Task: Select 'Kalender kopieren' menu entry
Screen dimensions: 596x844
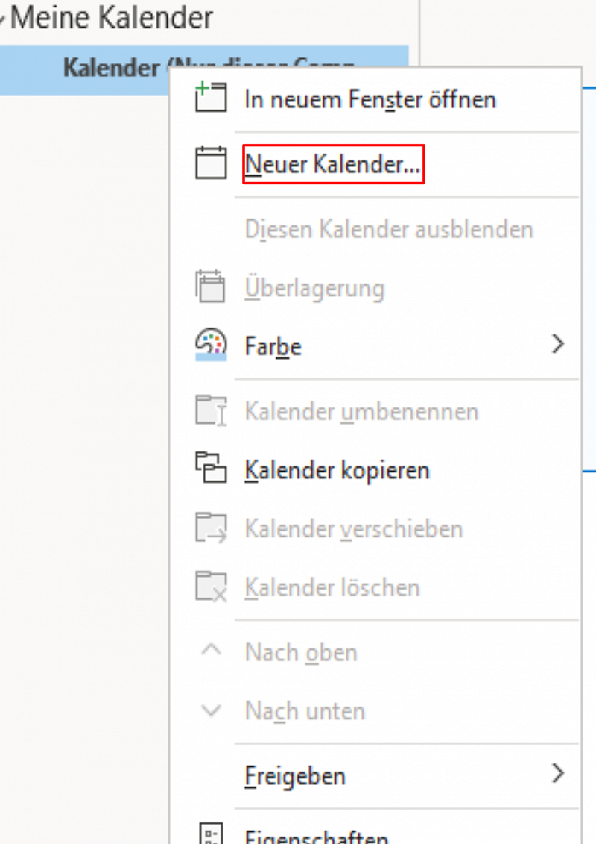Action: click(337, 471)
